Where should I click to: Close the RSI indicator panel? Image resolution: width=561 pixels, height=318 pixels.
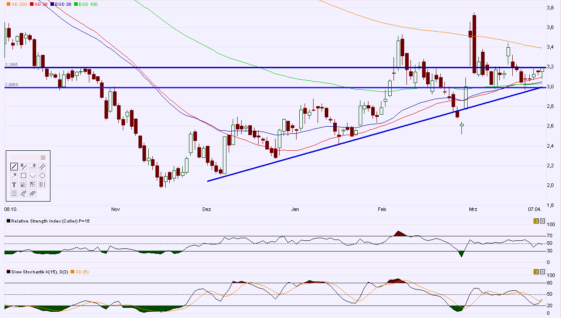[542, 221]
